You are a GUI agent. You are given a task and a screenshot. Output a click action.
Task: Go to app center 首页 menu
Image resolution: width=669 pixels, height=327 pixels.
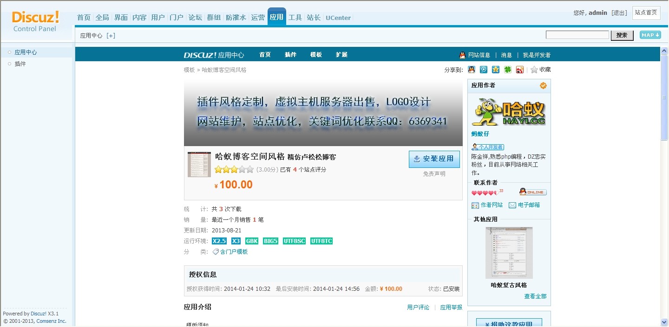[x=265, y=55]
